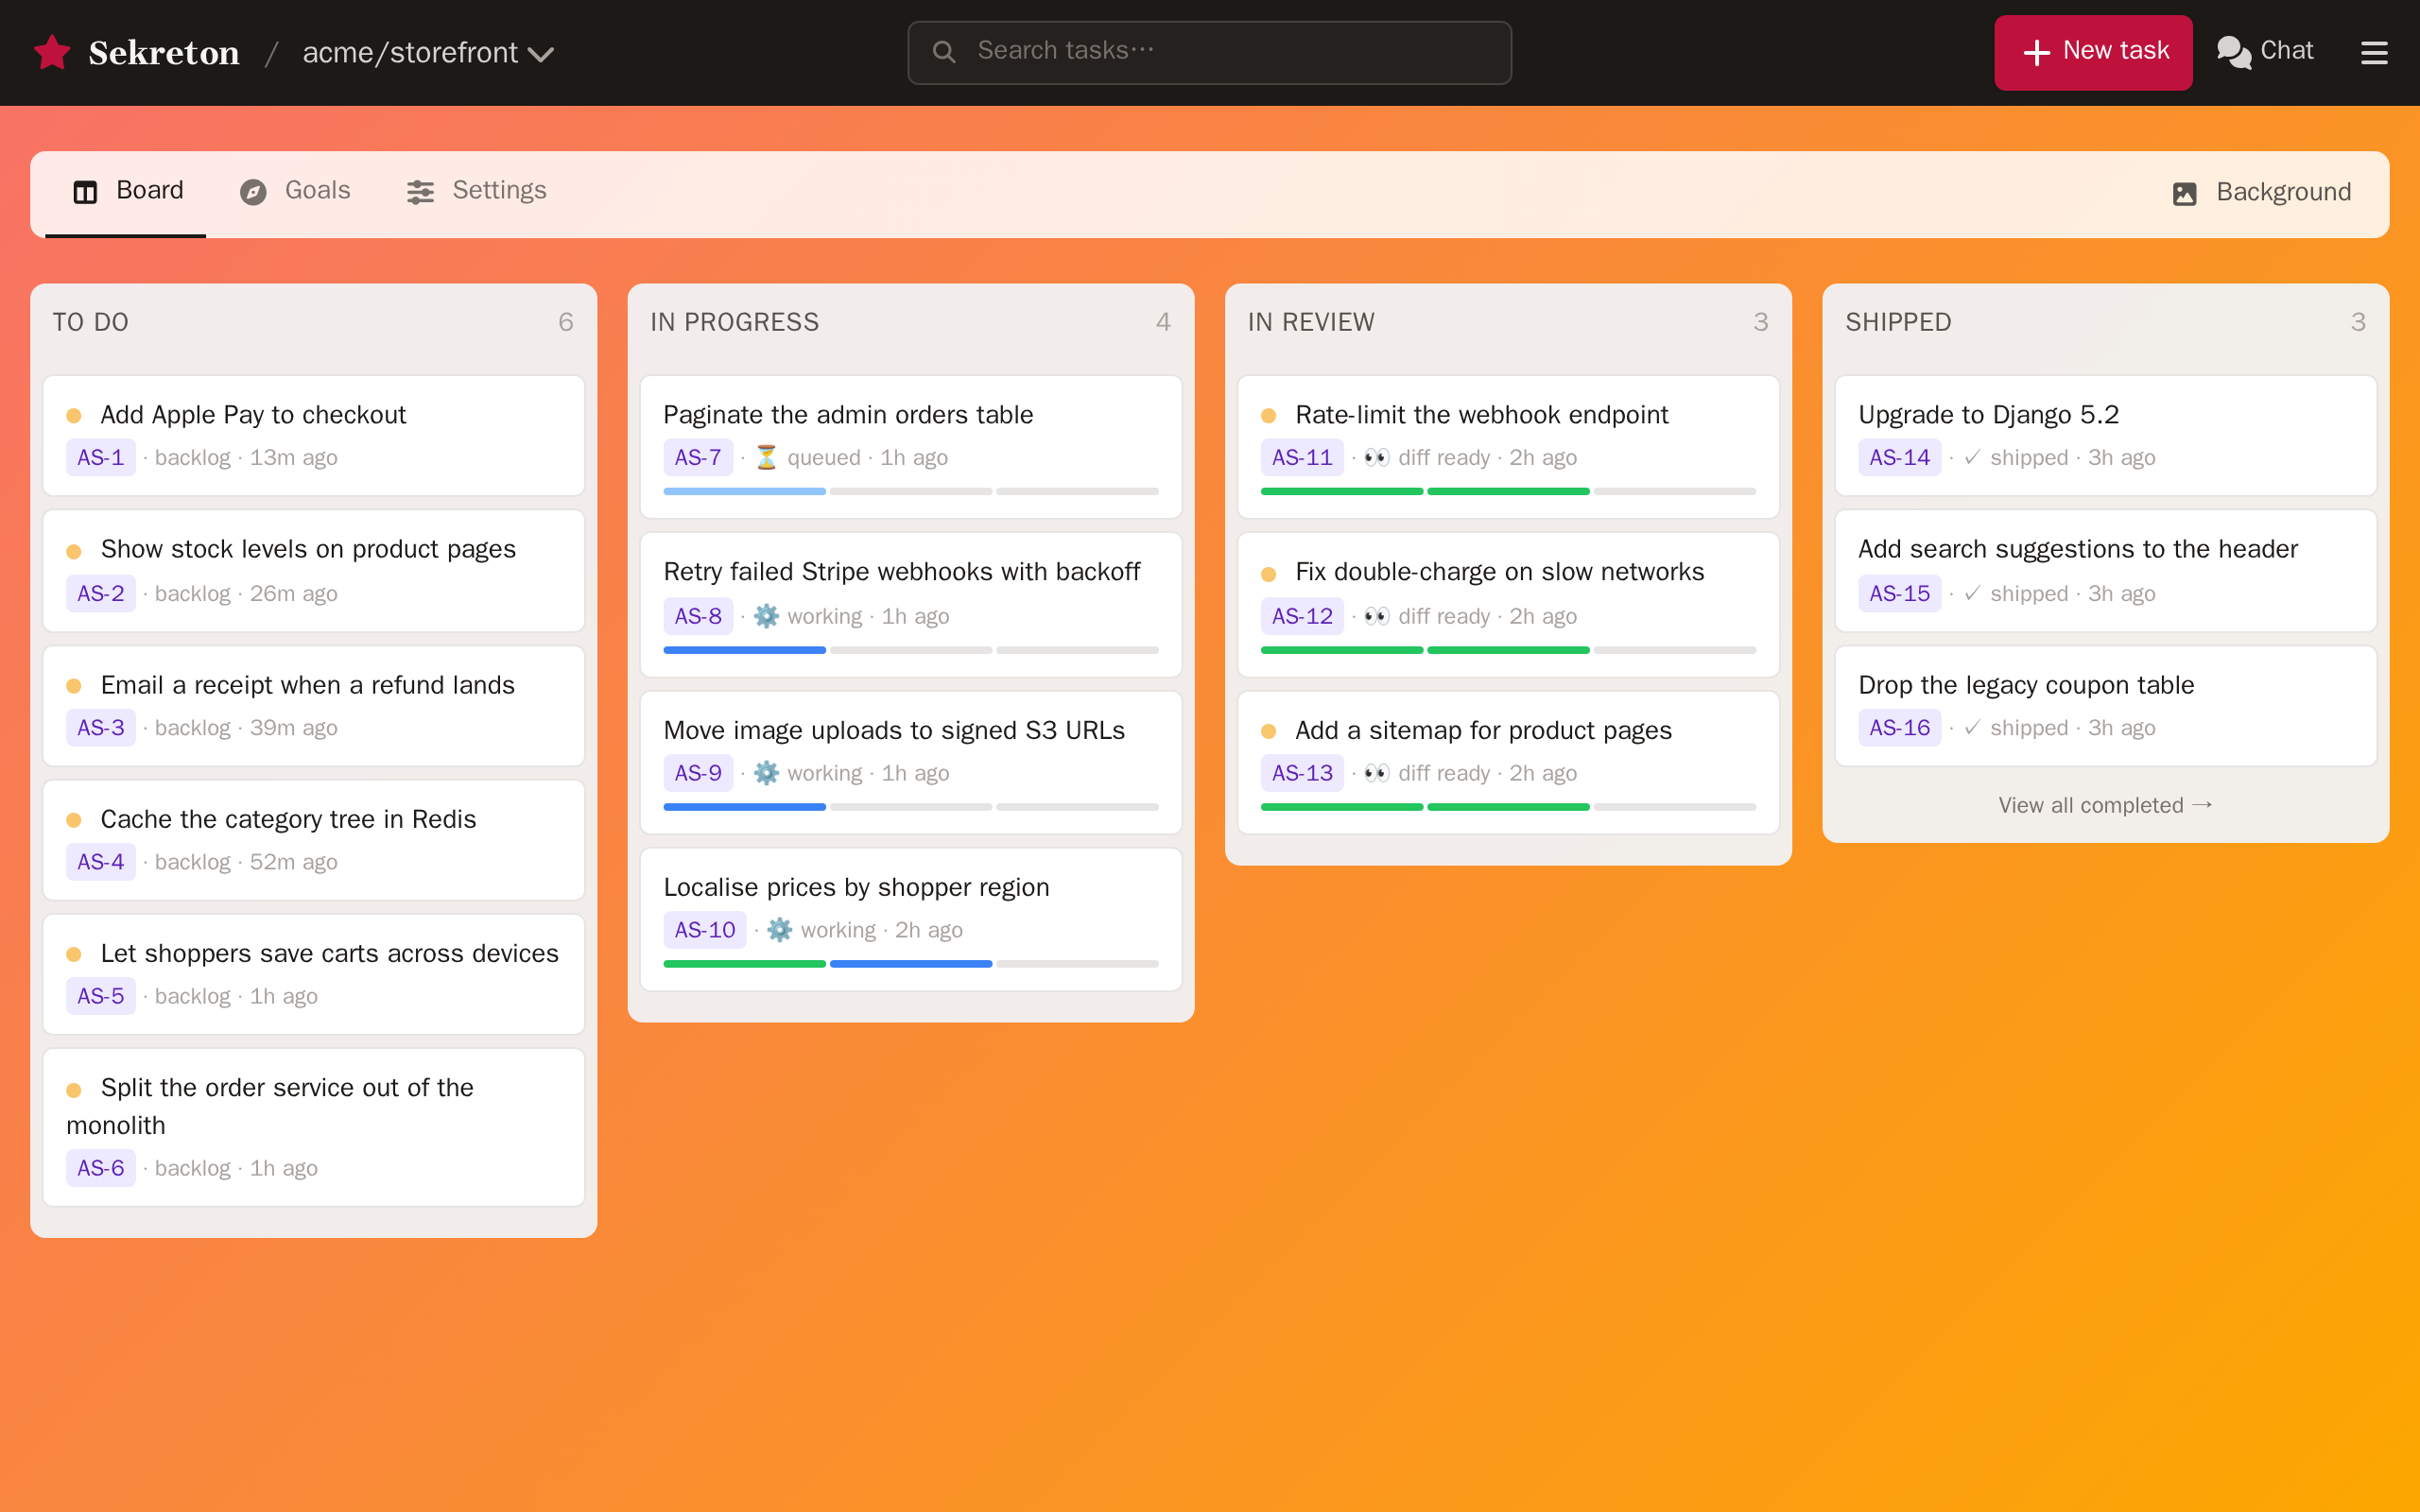Screen dimensions: 2420x1512
Task: Open card Add search suggestions to the header
Action: (2105, 571)
